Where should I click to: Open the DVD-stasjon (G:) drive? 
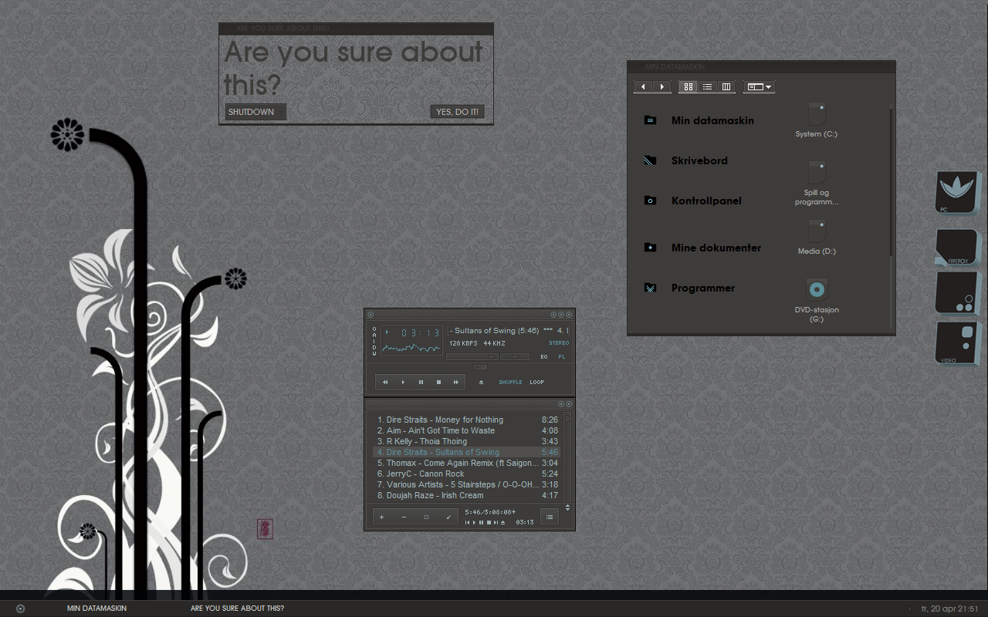(x=817, y=301)
